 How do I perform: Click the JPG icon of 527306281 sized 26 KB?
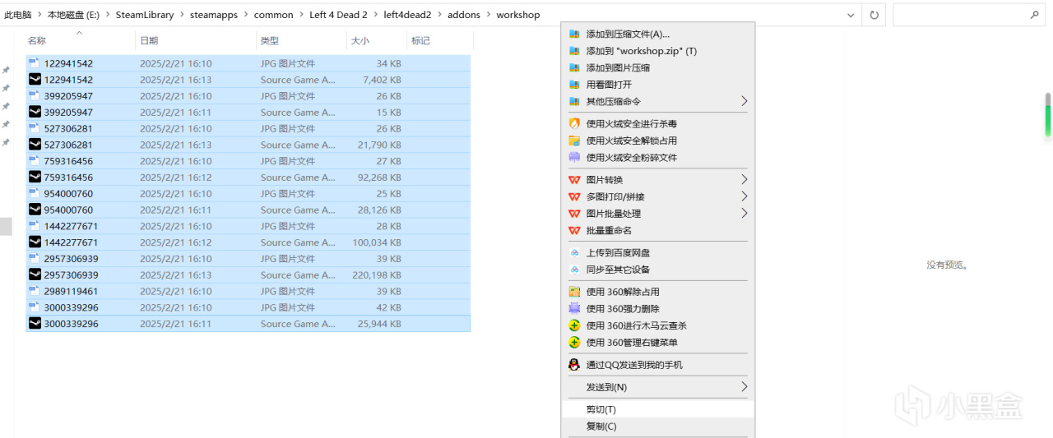click(35, 128)
